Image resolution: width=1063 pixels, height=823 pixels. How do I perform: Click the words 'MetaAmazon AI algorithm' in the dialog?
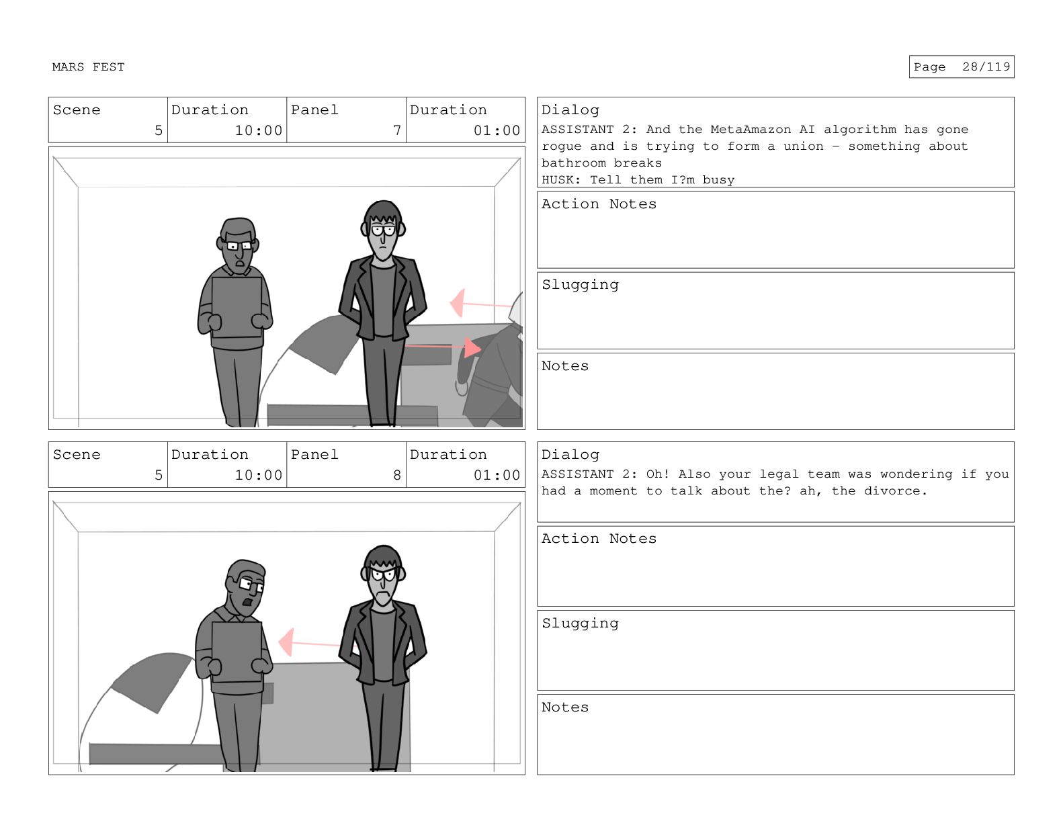803,129
